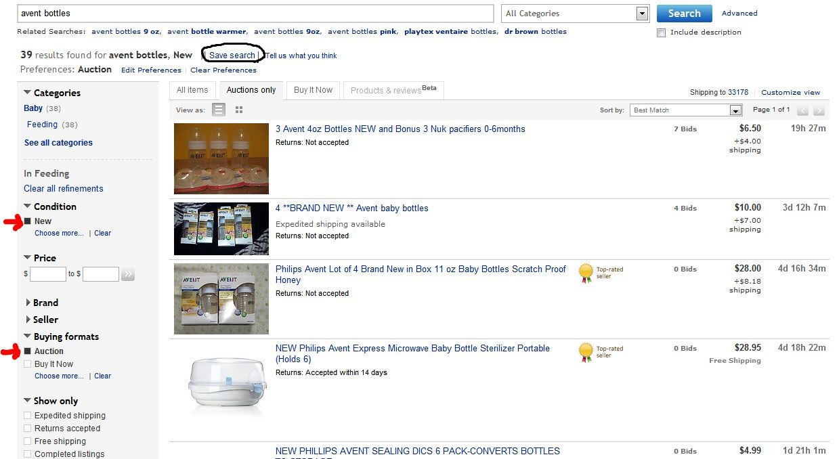Open 4 BRAND NEW Avent baby bottles listing
839x459 pixels.
click(352, 209)
